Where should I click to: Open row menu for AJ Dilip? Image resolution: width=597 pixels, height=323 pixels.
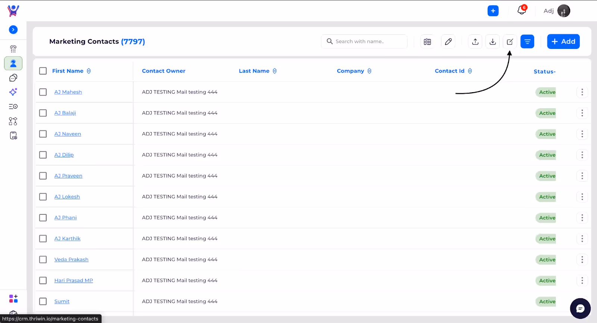(582, 155)
